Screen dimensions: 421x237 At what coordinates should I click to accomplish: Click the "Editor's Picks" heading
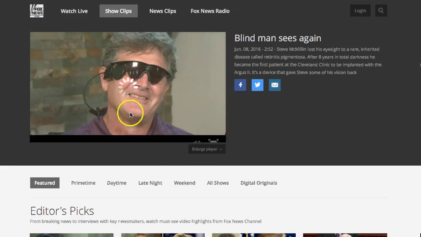[62, 211]
